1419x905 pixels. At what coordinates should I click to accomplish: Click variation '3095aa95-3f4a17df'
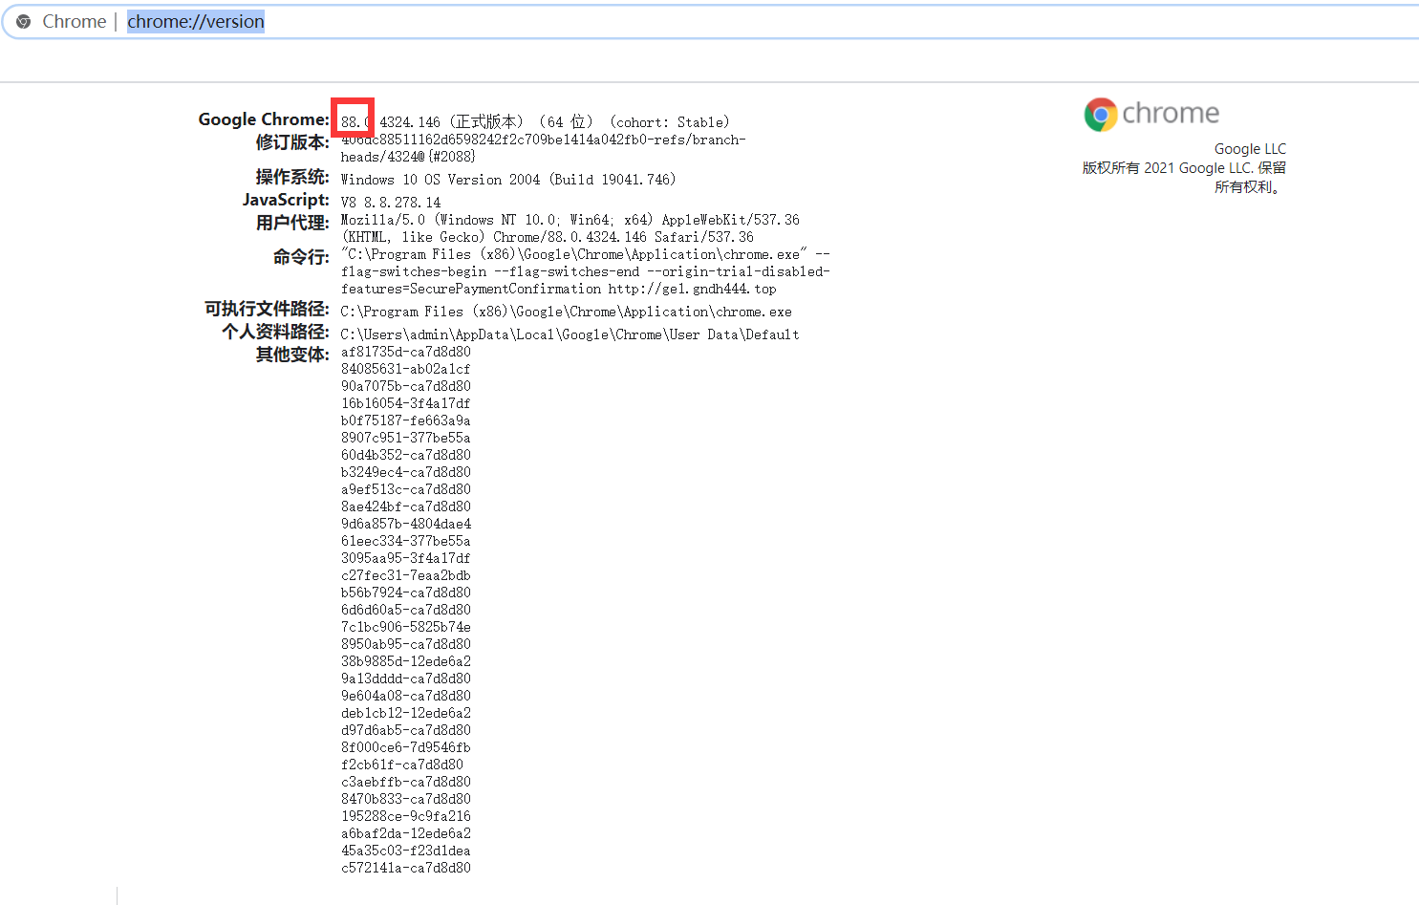click(406, 558)
